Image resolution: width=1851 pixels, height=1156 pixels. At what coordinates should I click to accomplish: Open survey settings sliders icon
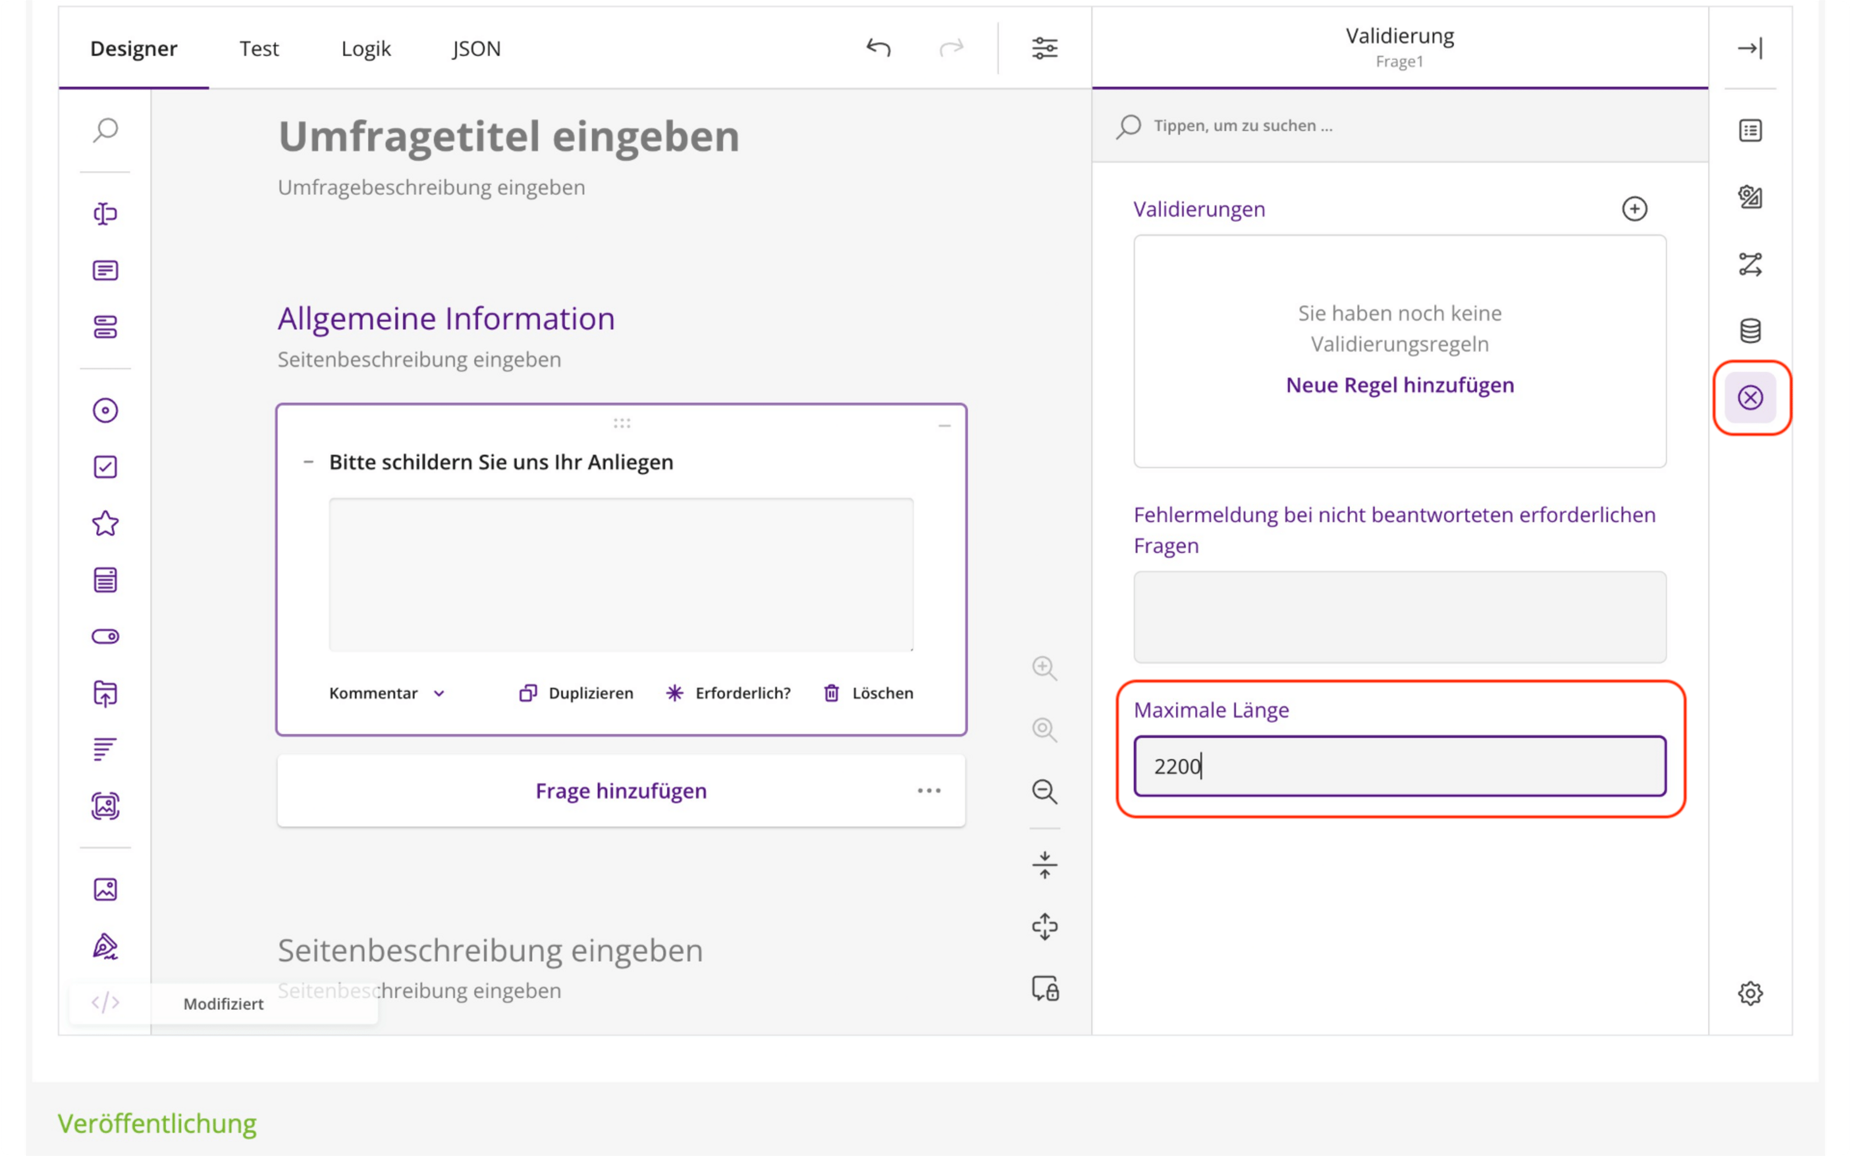[x=1044, y=48]
